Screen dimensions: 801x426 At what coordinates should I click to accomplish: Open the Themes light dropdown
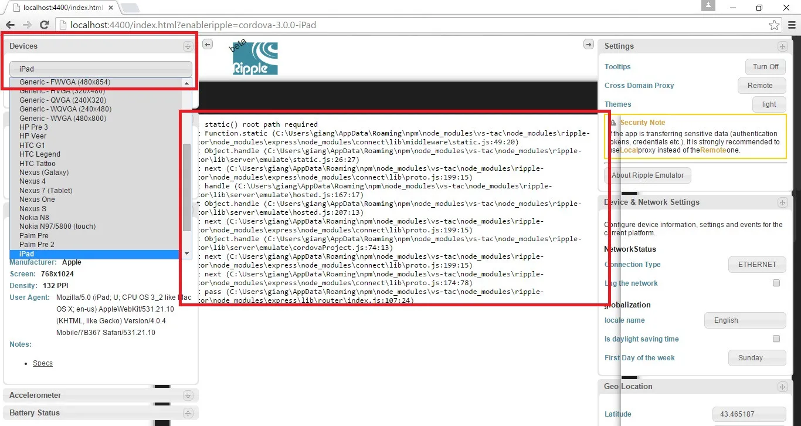[x=769, y=104]
